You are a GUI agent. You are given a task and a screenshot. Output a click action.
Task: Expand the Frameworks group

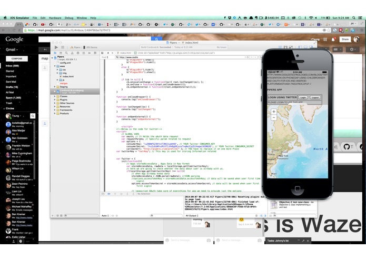55,110
